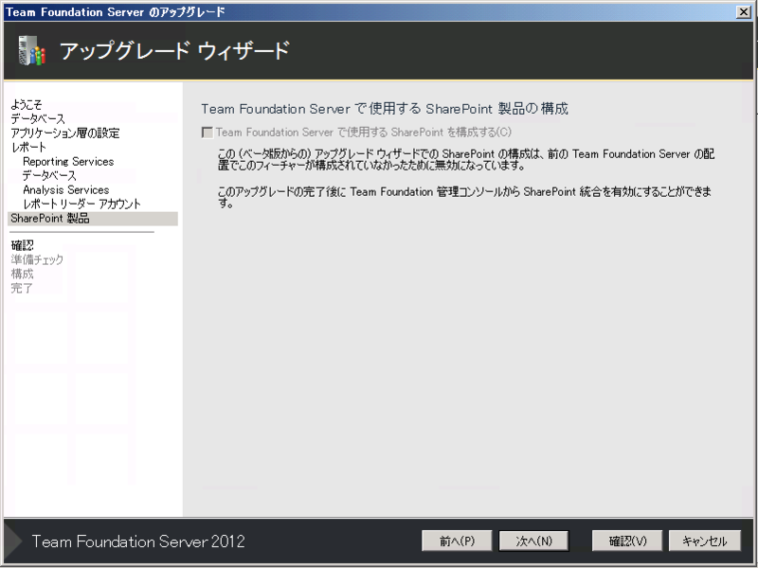Viewport: 758px width, 568px height.
Task: Cancel the wizard with キャンセル button
Action: coord(704,541)
